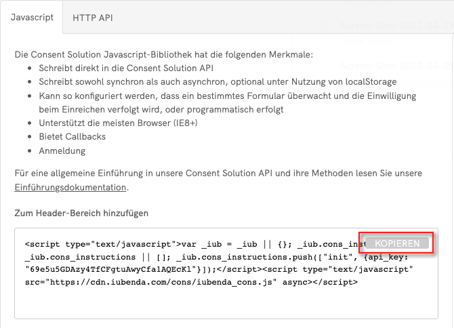This screenshot has width=454, height=328.
Task: Open the Einführungsdokumentation link
Action: click(70, 187)
